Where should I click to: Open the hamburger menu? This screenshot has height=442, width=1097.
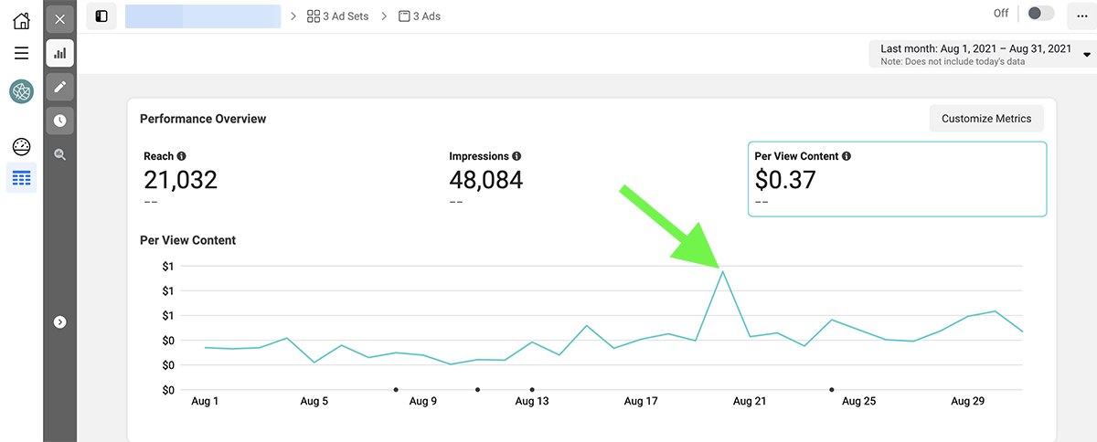(x=21, y=53)
